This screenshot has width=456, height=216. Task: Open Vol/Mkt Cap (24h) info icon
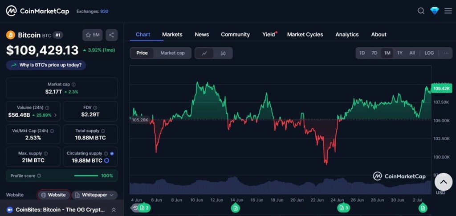(52, 131)
